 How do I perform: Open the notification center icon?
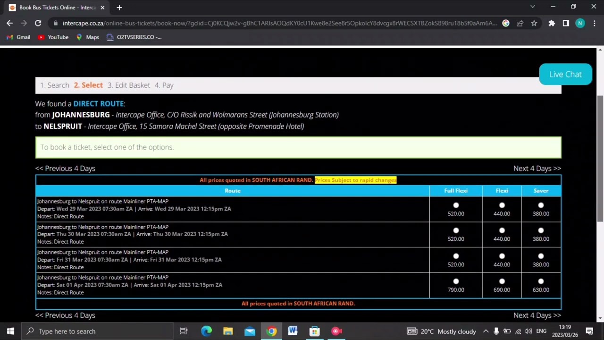pyautogui.click(x=589, y=331)
